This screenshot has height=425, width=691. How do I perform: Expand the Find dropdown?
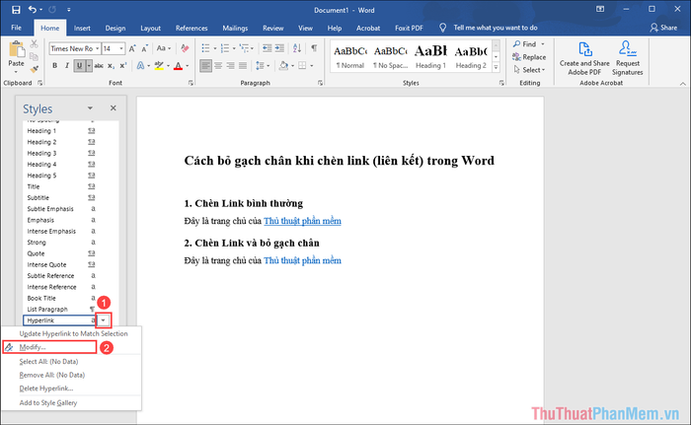click(543, 44)
